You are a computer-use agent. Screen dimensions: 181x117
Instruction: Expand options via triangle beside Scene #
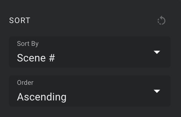(157, 52)
